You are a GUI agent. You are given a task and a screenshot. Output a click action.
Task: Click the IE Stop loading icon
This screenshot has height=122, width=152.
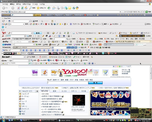click(18, 8)
